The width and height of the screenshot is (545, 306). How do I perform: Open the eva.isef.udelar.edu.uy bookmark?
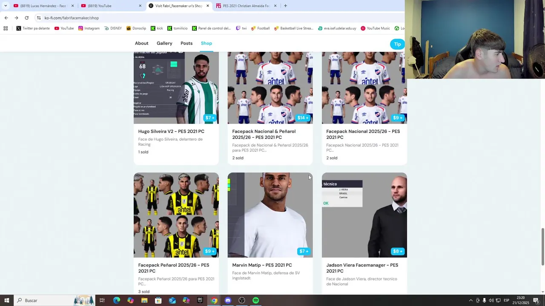[337, 28]
